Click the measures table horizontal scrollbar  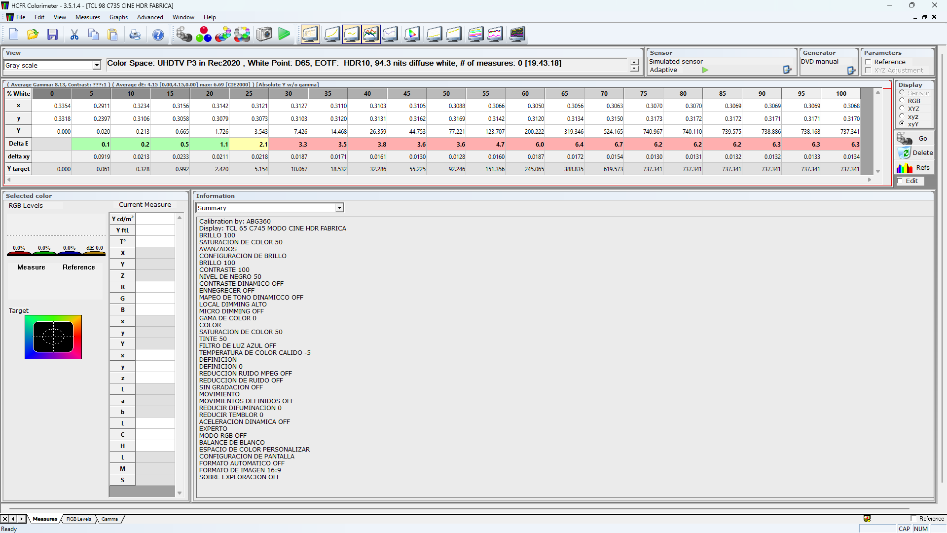coord(439,180)
